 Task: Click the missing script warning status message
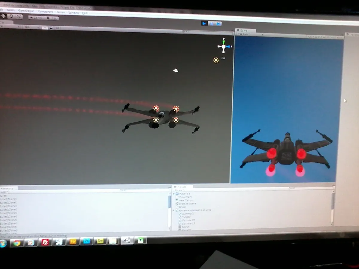click(34, 236)
